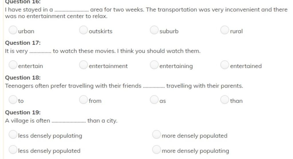The image size is (293, 159).
Task: Choose 'outskirts' for Question 16
Action: (x=83, y=30)
